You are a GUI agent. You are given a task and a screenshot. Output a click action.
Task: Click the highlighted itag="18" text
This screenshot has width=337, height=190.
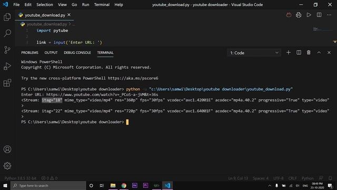pos(52,100)
